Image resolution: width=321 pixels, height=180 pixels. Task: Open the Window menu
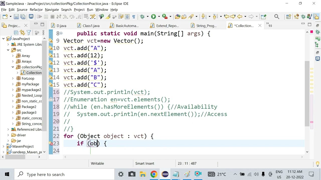[x=102, y=9]
